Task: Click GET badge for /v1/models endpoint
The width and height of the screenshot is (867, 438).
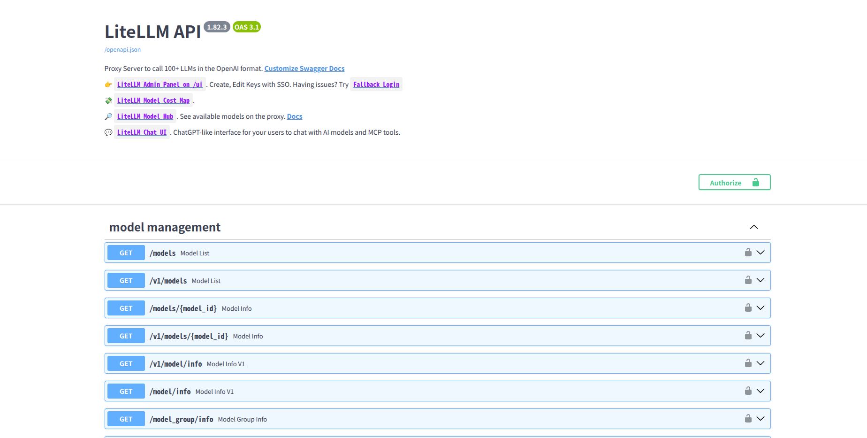Action: 126,280
